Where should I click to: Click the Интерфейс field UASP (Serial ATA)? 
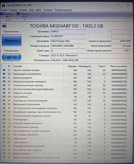68,41
